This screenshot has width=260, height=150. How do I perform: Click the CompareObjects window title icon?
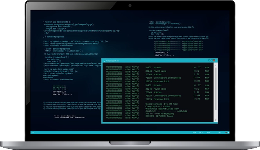point(104,61)
